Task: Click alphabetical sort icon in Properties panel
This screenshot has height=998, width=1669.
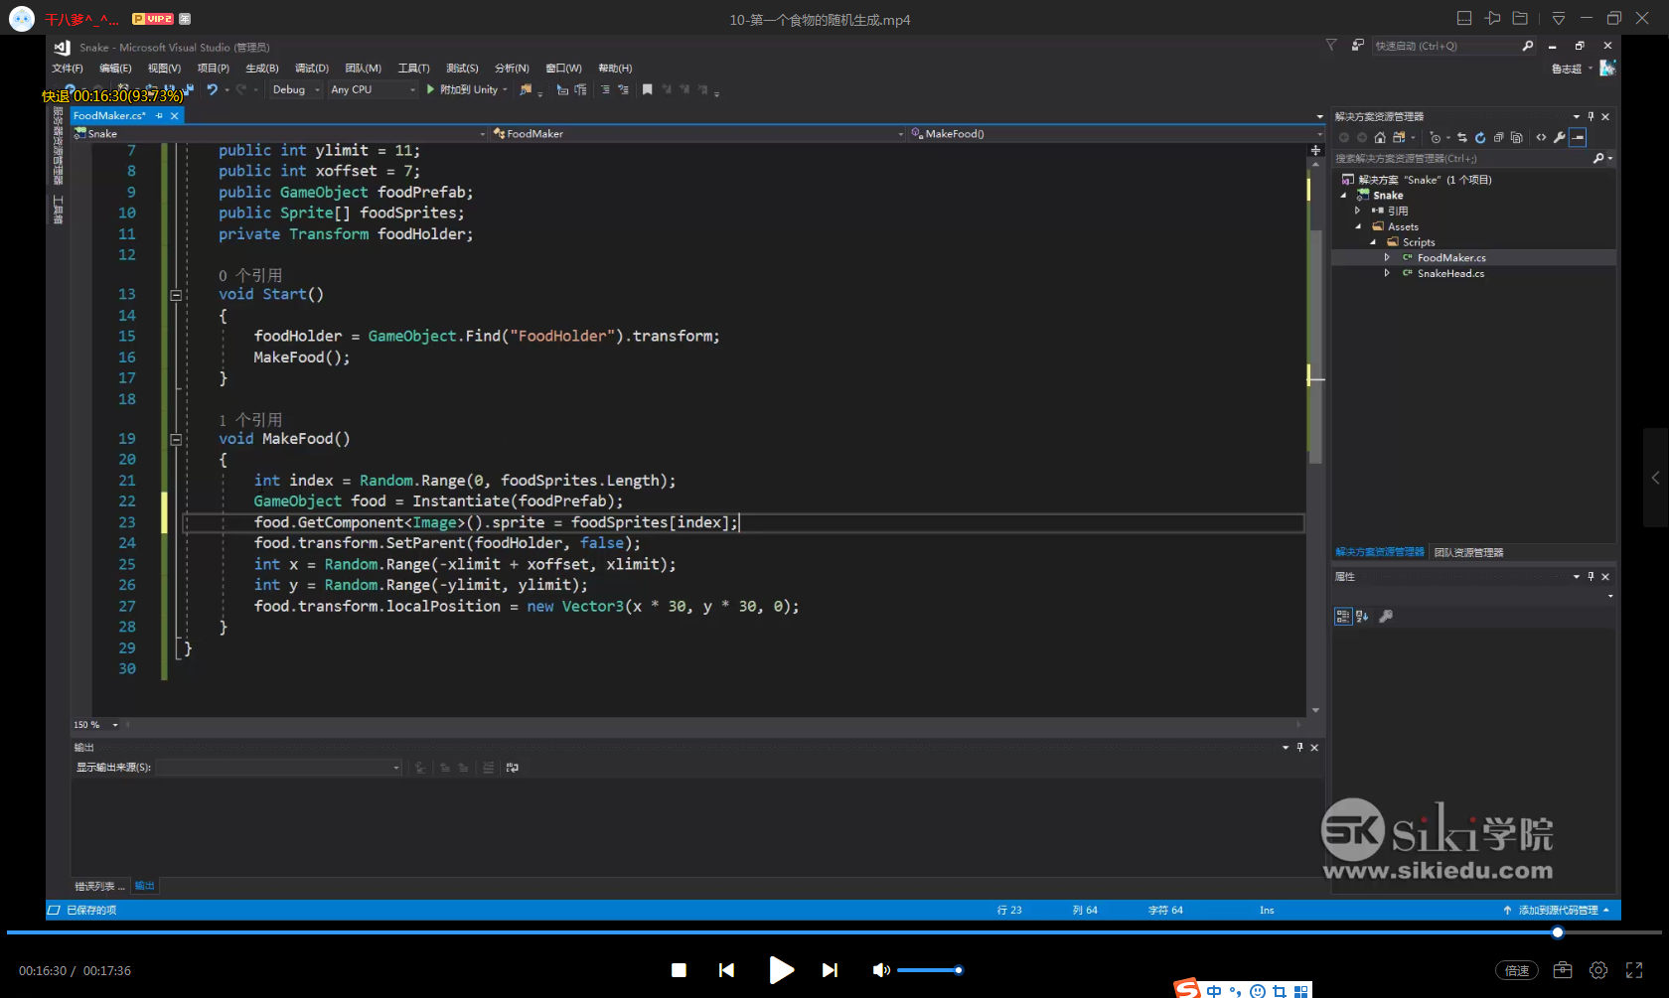Action: pyautogui.click(x=1362, y=617)
